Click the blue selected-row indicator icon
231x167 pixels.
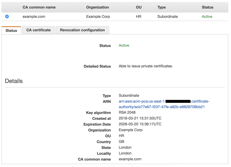tap(7, 16)
